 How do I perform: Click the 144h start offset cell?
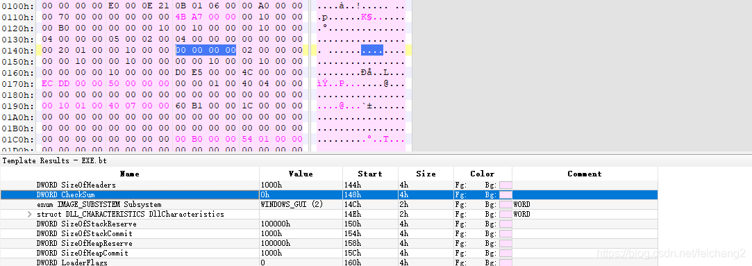tap(370, 185)
